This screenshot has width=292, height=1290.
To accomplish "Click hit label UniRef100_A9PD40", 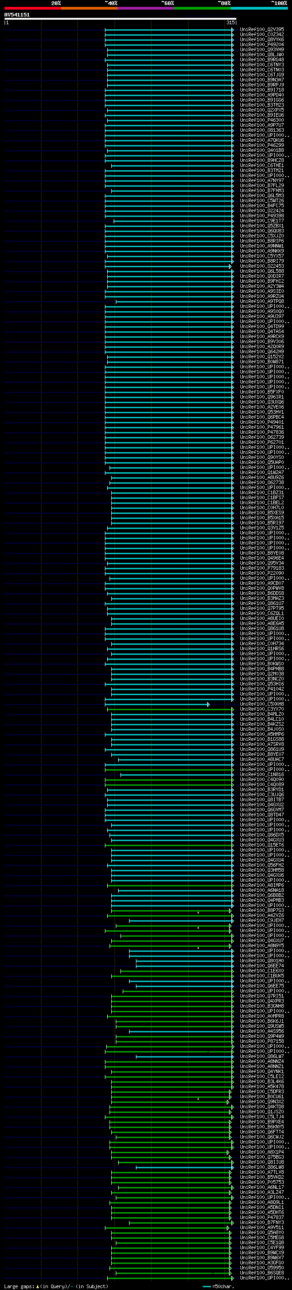I will click(262, 95).
